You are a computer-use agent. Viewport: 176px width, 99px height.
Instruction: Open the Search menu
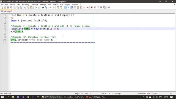[x=12, y=4]
